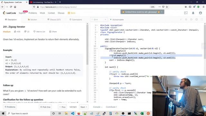This screenshot has height=116, width=206.
Task: Go to Next problem
Action: point(84,107)
